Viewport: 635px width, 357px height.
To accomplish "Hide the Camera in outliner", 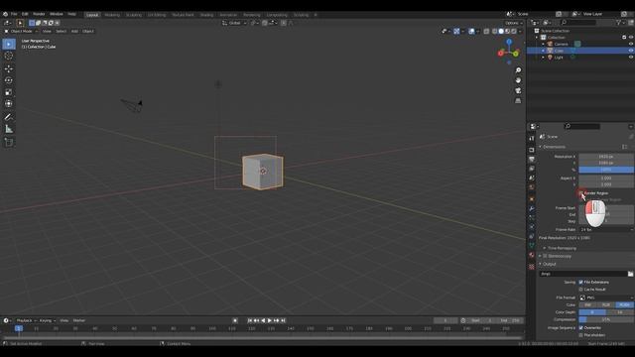I will 631,44.
